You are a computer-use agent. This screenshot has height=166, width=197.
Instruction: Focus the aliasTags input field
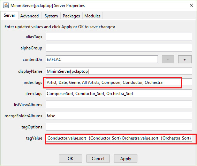coord(119,37)
